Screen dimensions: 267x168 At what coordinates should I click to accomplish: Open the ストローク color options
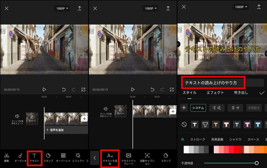[198, 140]
